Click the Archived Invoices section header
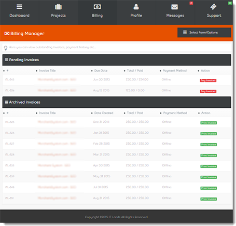The height and width of the screenshot is (226, 236). pos(117,102)
